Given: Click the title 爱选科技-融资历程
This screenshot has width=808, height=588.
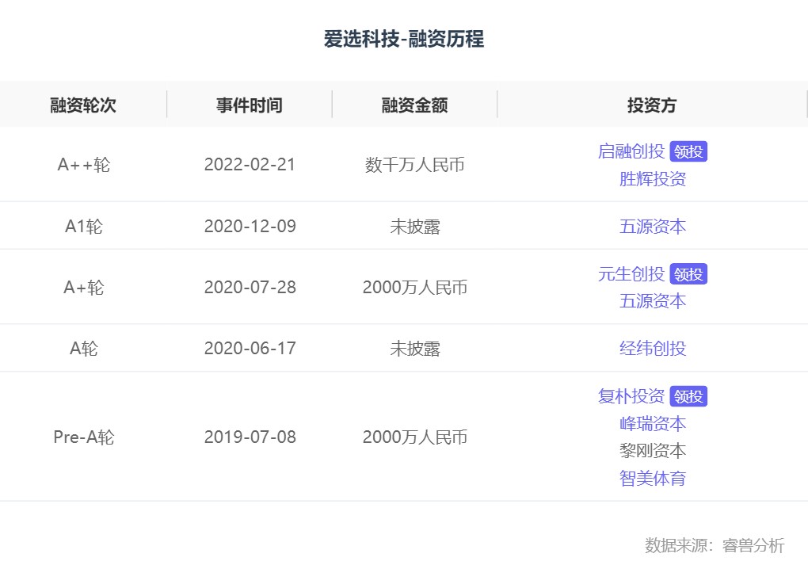Looking at the screenshot, I should [404, 39].
